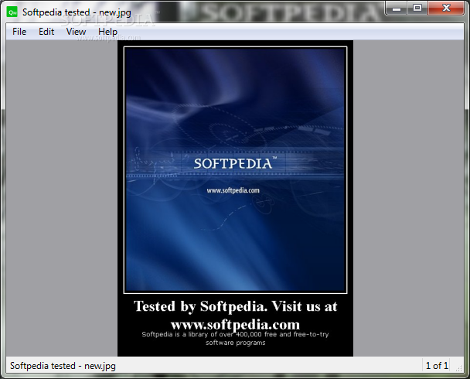Click the displayed Softpedia image
This screenshot has width=470, height=379.
point(235,199)
